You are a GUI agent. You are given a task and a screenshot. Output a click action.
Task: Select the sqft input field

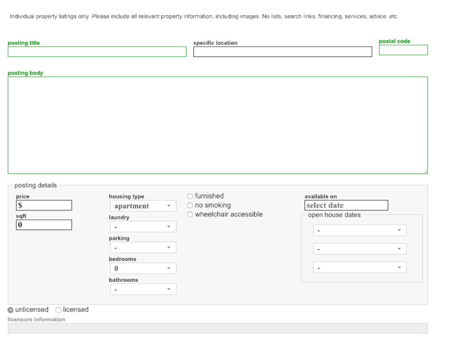[x=44, y=225]
